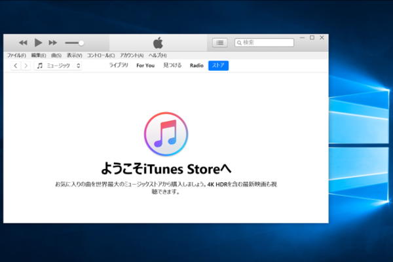393x262 pixels.
Task: Click the iTunes music note logo
Action: pos(166,134)
